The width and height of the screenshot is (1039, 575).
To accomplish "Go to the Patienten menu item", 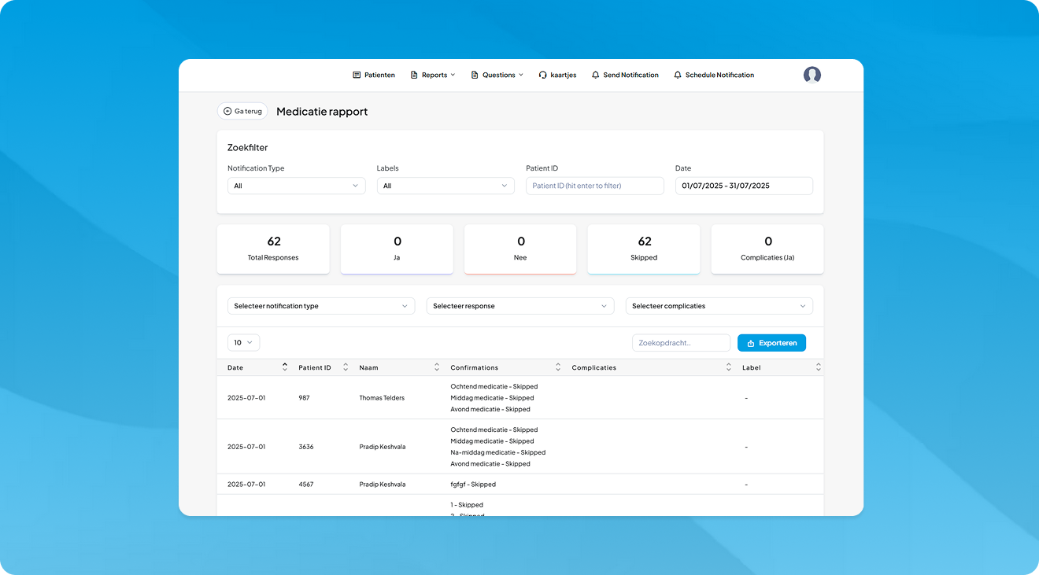I will pyautogui.click(x=374, y=75).
